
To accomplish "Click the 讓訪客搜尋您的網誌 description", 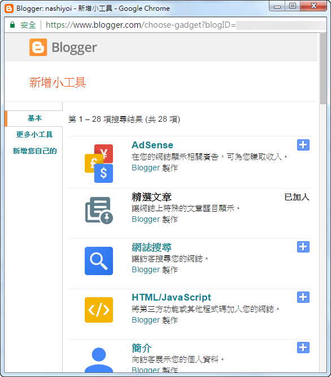I will click(170, 259).
